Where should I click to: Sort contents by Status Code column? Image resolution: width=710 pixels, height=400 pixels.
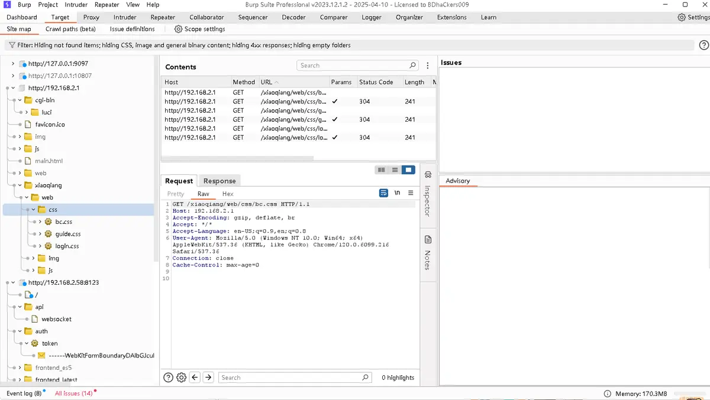click(x=379, y=82)
